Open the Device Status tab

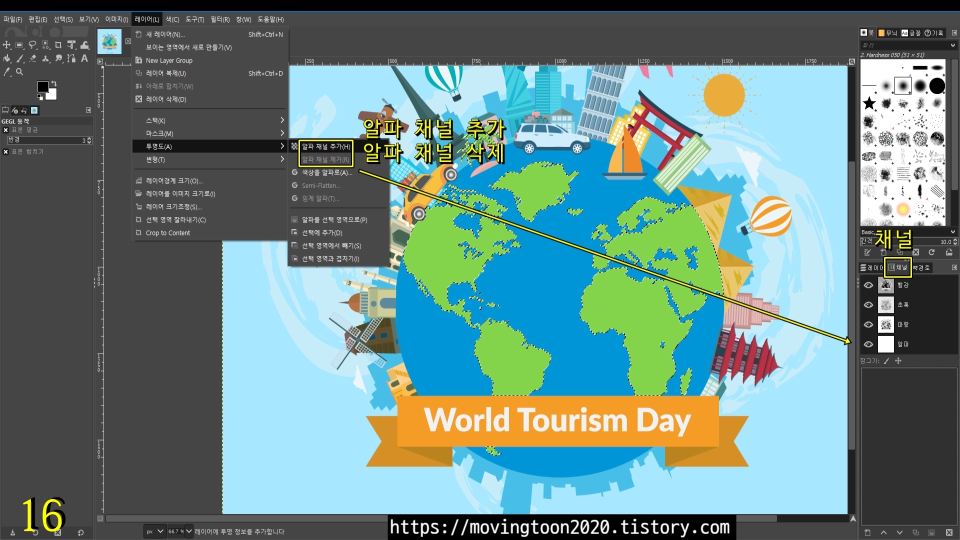pyautogui.click(x=14, y=110)
